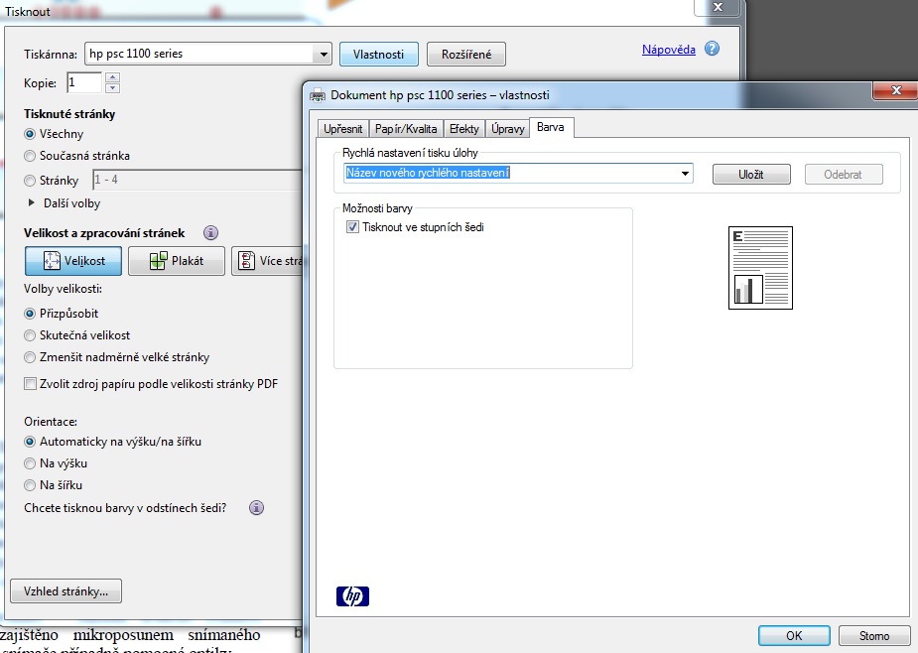
Task: Switch to the Barva tab
Action: [x=551, y=127]
